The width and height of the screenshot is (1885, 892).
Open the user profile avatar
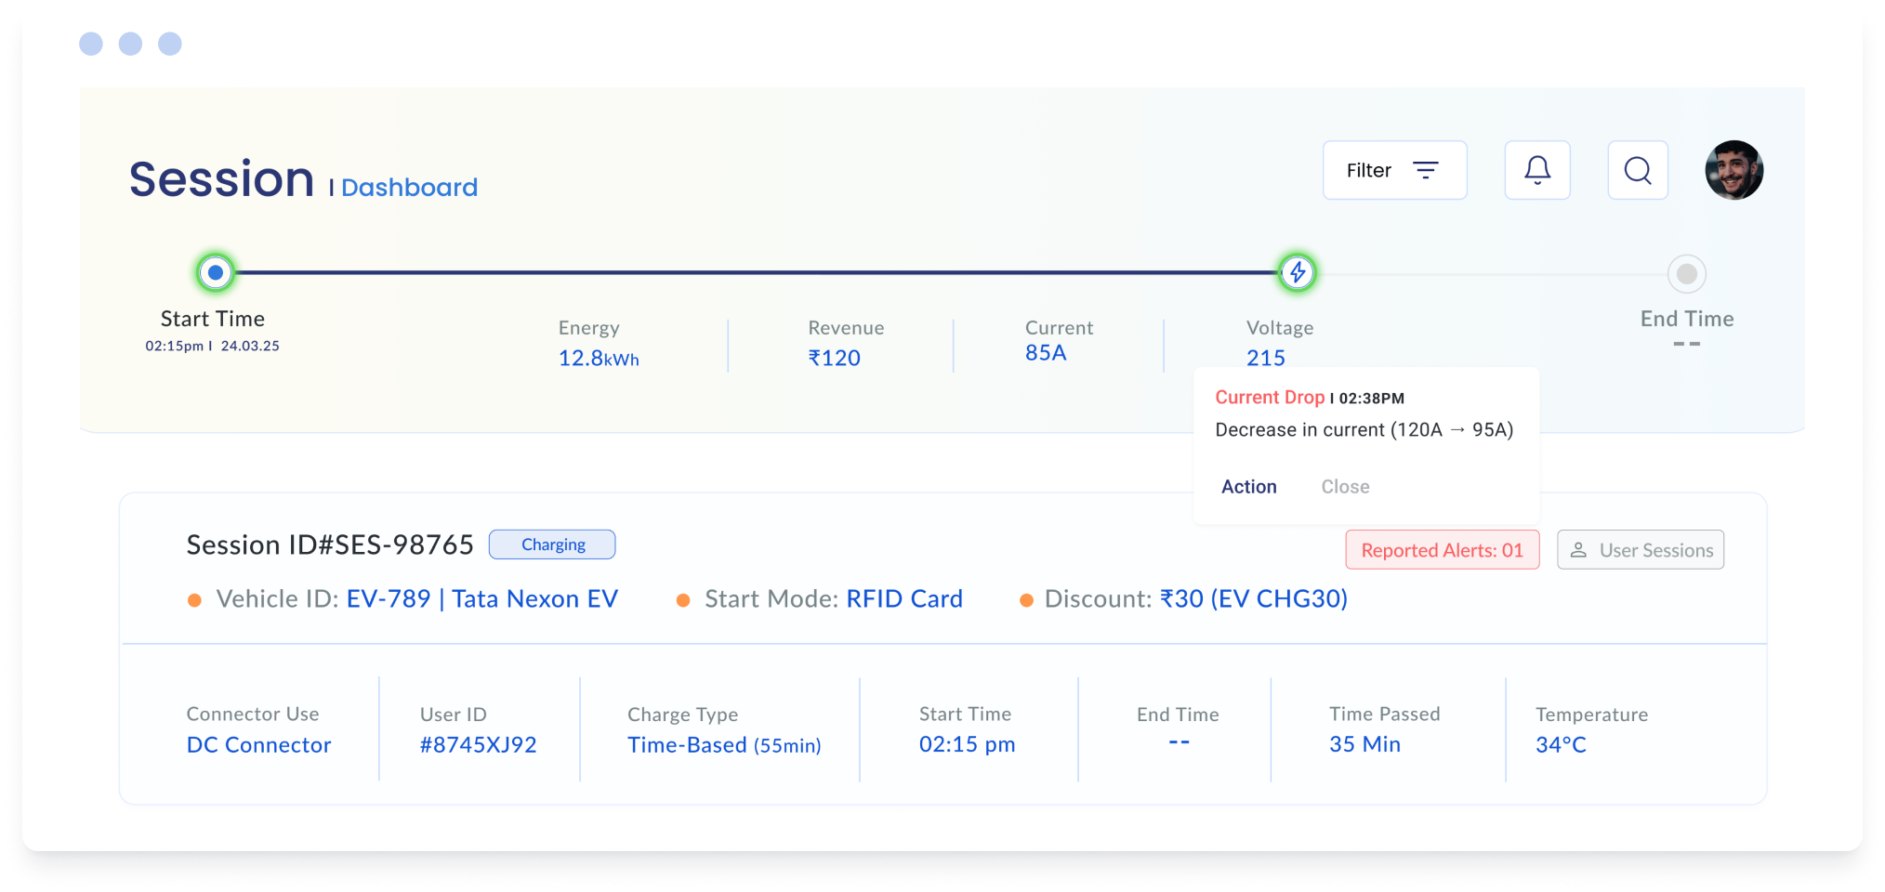click(1733, 170)
